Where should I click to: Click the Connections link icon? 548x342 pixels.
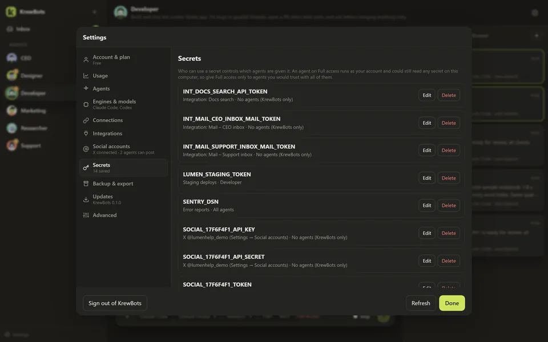pos(86,120)
